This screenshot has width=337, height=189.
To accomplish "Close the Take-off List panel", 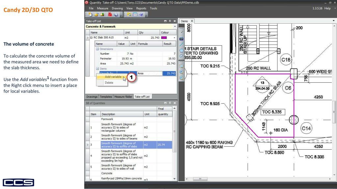I will click(175, 21).
